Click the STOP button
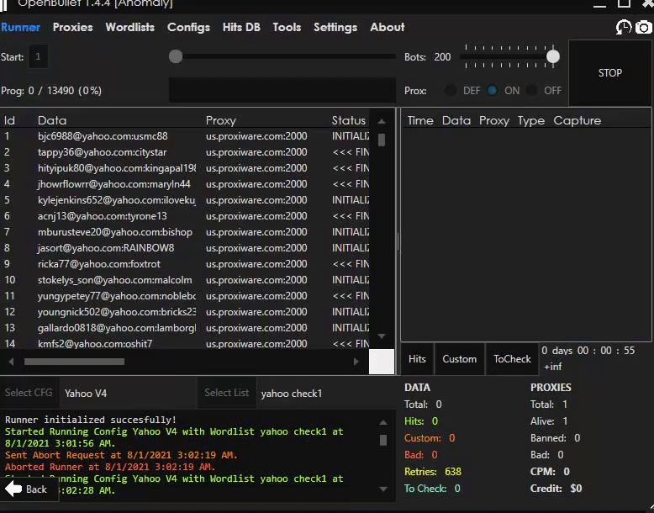 (x=609, y=73)
